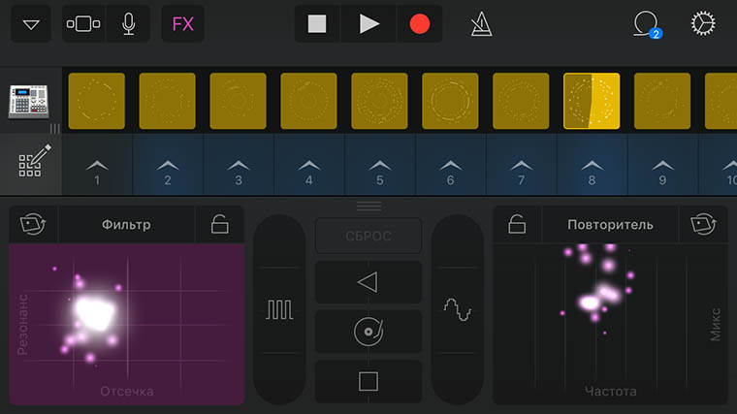The width and height of the screenshot is (737, 414).
Task: Toggle the Повторитель pad lock
Action: pos(517,225)
